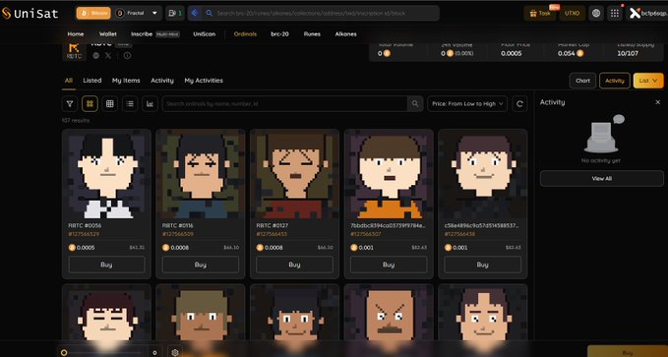The width and height of the screenshot is (668, 357).
Task: Click the View All activity button
Action: (601, 179)
